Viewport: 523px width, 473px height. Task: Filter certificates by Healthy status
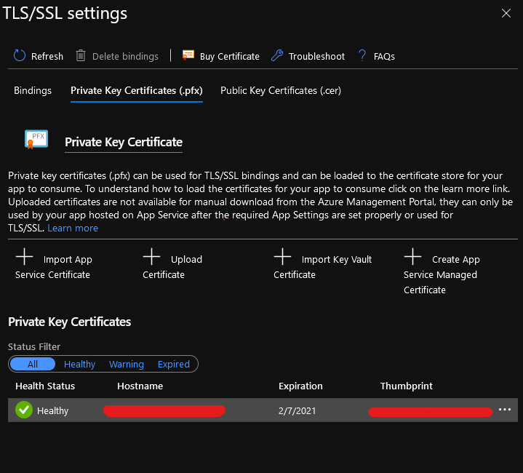80,364
